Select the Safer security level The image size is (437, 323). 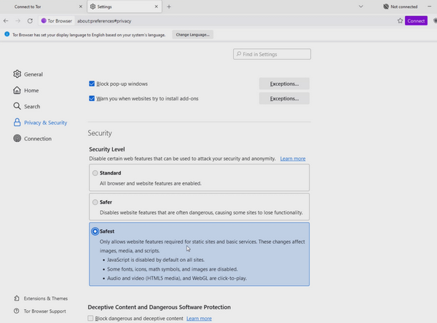point(95,202)
